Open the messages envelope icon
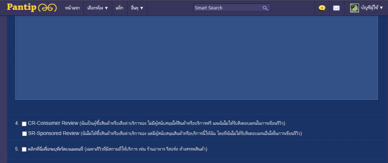 [x=336, y=8]
